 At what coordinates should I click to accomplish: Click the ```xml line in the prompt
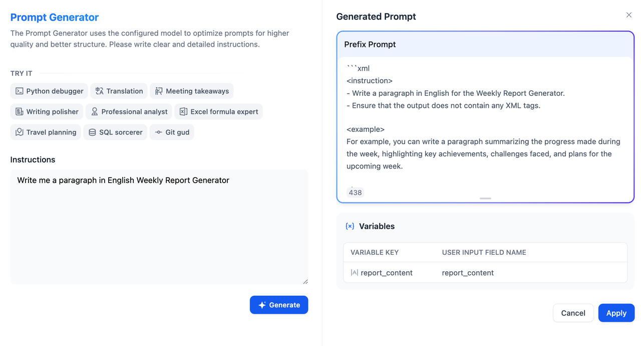click(358, 68)
